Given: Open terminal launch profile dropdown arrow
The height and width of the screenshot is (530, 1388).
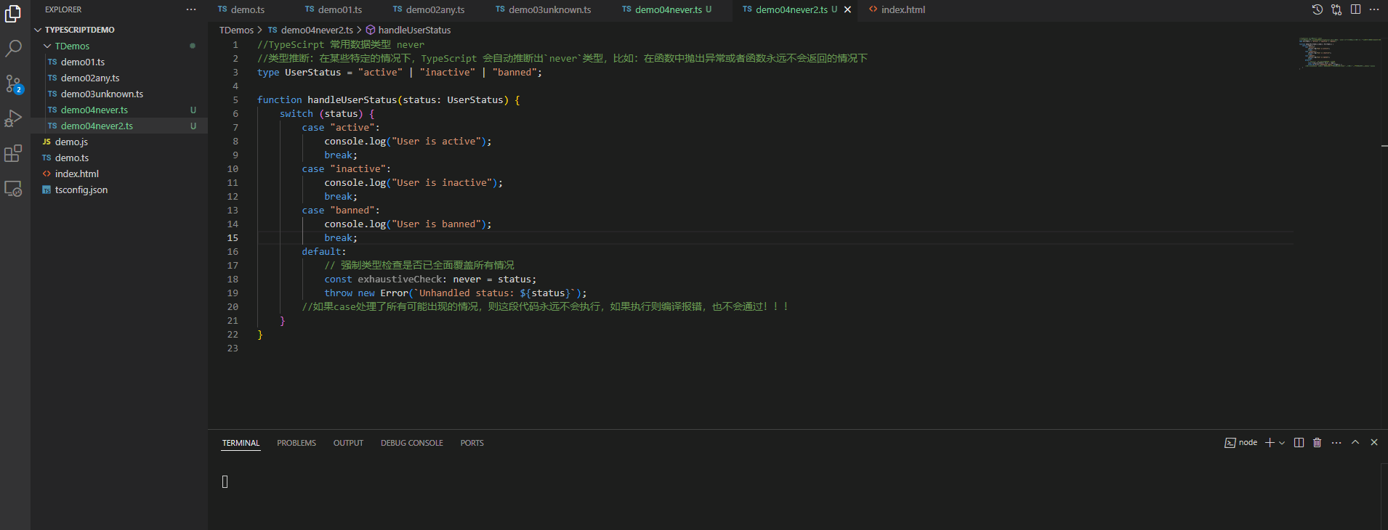Looking at the screenshot, I should [x=1282, y=443].
